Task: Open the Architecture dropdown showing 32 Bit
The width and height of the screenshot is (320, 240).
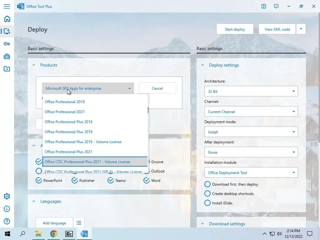Action: pyautogui.click(x=251, y=91)
